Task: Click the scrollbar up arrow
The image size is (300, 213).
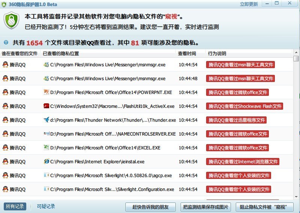Action: click(296, 52)
